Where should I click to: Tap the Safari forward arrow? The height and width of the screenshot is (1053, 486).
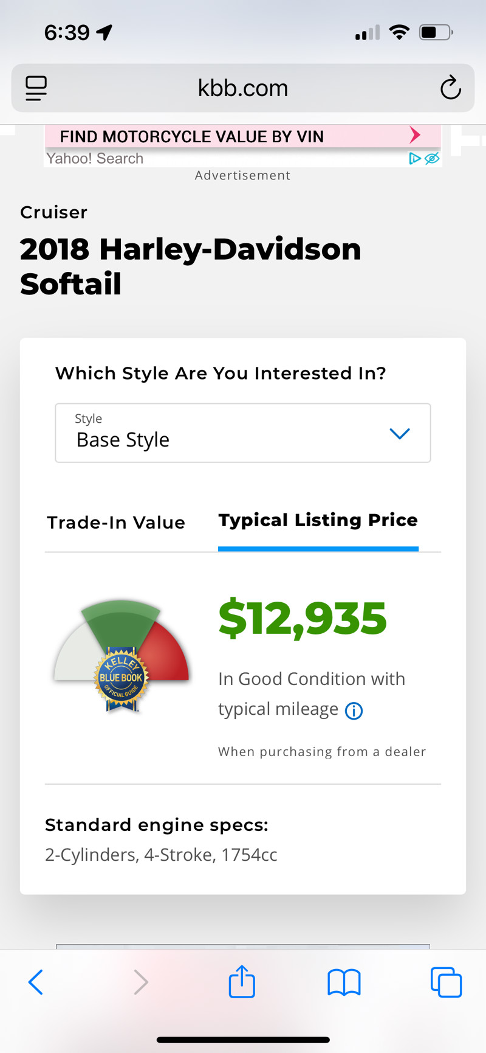pyautogui.click(x=141, y=982)
